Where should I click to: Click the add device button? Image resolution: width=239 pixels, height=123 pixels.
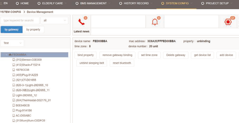click(226, 55)
